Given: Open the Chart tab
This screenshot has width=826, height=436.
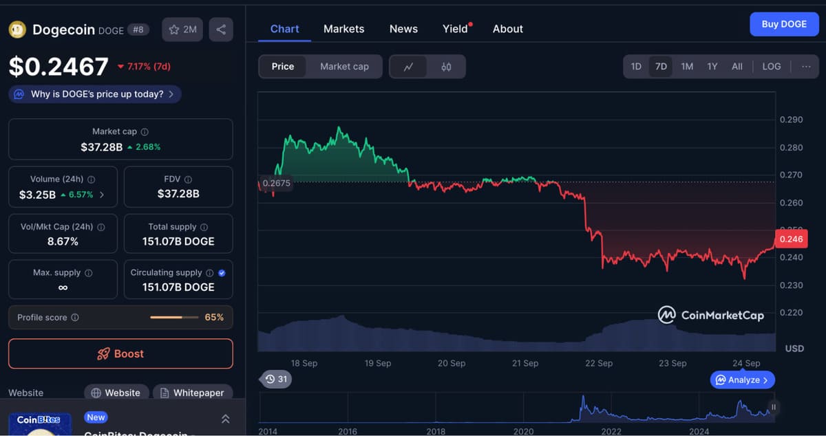Looking at the screenshot, I should click(285, 29).
